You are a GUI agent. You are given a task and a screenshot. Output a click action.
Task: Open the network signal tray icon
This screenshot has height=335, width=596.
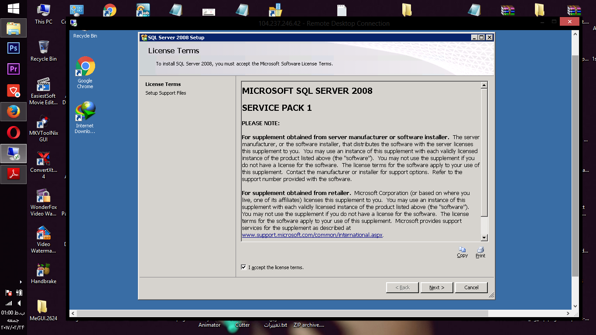(8, 303)
